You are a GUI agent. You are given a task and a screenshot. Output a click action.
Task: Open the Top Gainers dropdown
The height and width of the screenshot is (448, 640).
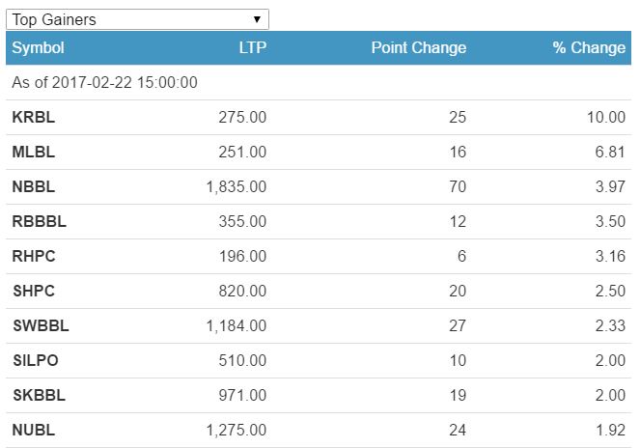pos(137,19)
